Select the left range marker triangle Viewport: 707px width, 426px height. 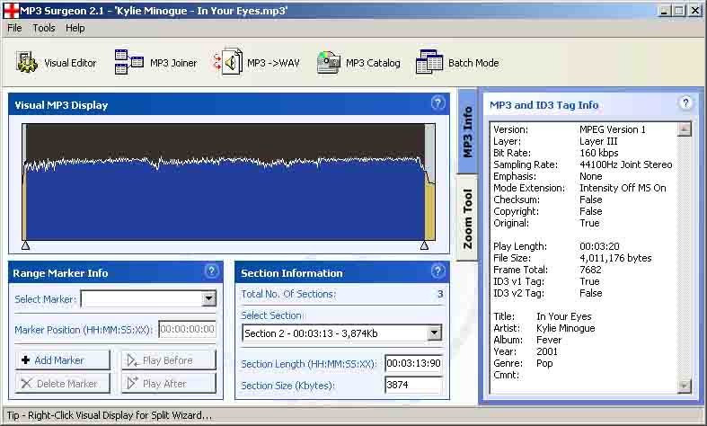tap(26, 245)
